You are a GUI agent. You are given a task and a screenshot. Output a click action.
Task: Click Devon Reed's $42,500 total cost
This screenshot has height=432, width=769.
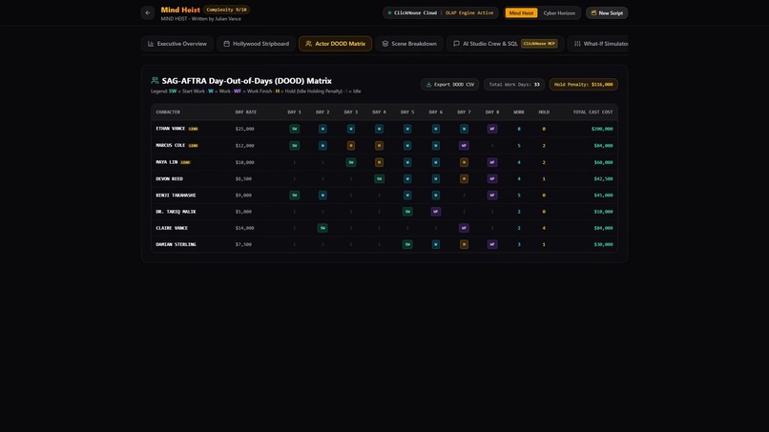pos(603,179)
